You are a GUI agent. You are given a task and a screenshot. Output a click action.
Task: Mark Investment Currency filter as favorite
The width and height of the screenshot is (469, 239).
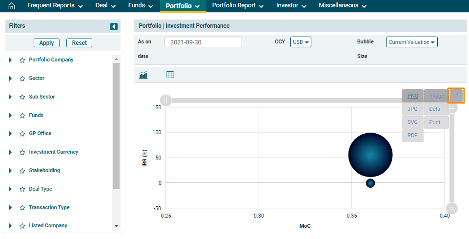(22, 152)
